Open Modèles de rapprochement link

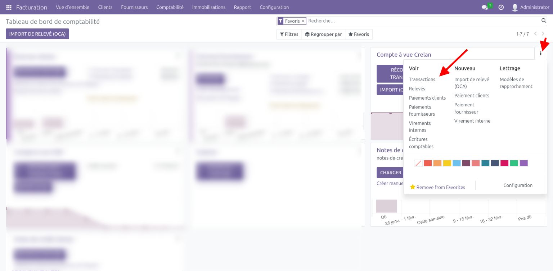coord(516,83)
